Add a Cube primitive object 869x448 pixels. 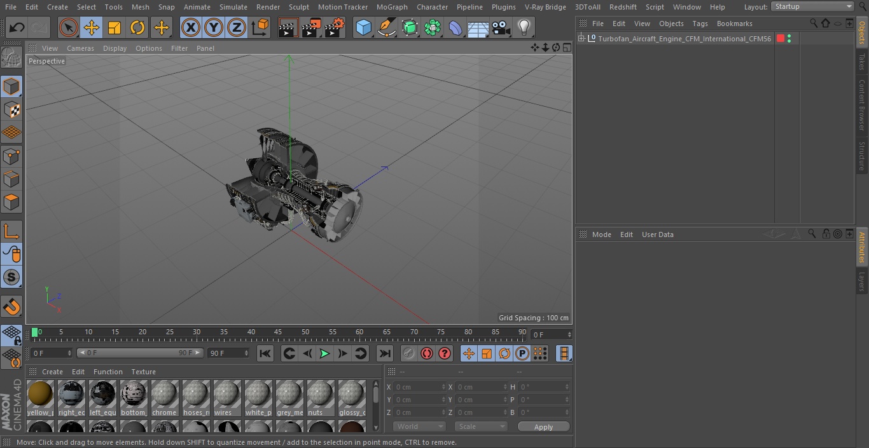coord(363,27)
